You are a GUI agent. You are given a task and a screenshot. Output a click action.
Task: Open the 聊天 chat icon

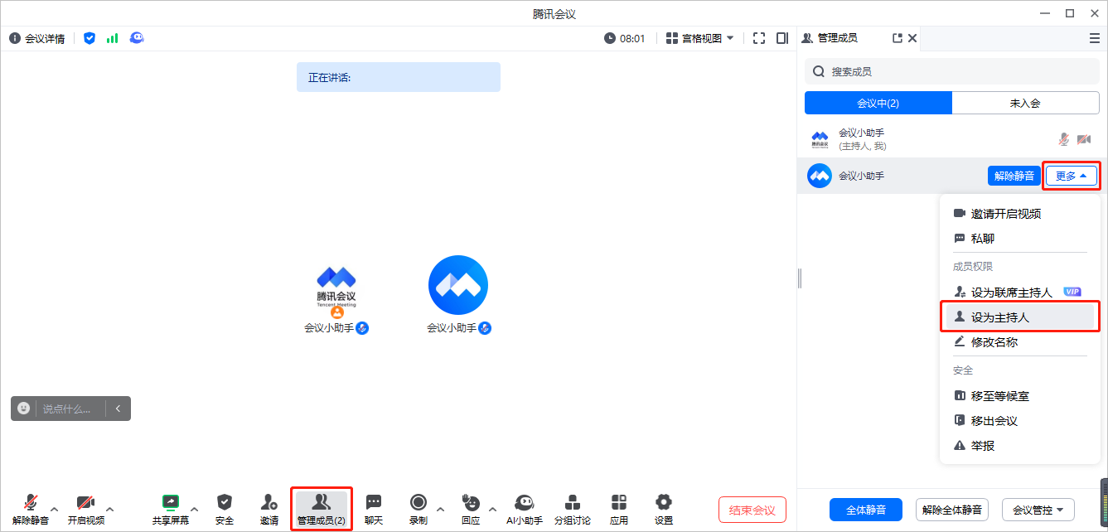[374, 510]
